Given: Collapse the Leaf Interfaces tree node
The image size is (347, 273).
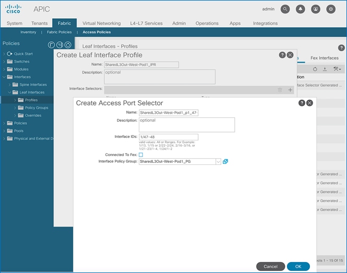Looking at the screenshot, I should pos(9,92).
